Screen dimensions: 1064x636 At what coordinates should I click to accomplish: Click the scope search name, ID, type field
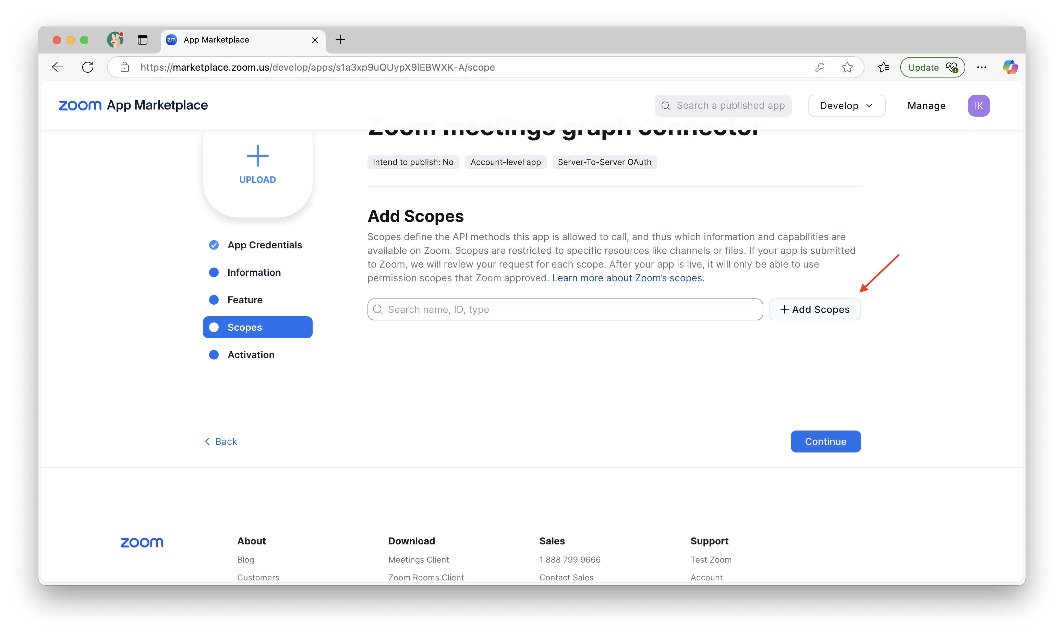pyautogui.click(x=565, y=309)
